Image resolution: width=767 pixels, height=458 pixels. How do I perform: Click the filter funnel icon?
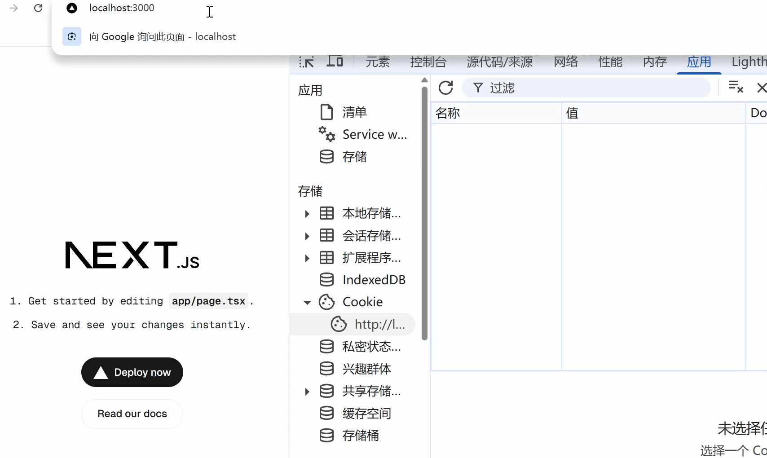point(478,88)
